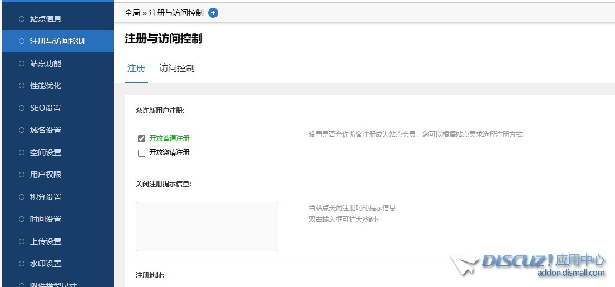Uncheck the 开放普通注册 checkbox
This screenshot has height=287, width=615.
tap(141, 138)
